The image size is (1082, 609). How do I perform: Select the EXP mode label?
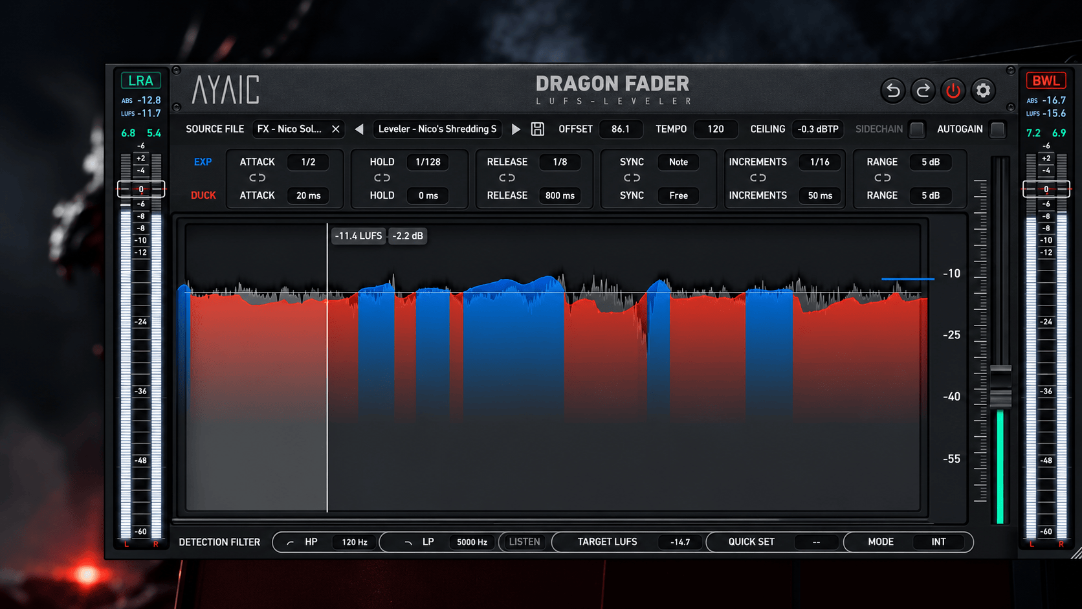pos(203,162)
